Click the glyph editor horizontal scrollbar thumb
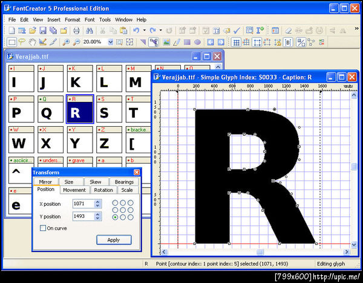363x283 pixels. [260, 252]
